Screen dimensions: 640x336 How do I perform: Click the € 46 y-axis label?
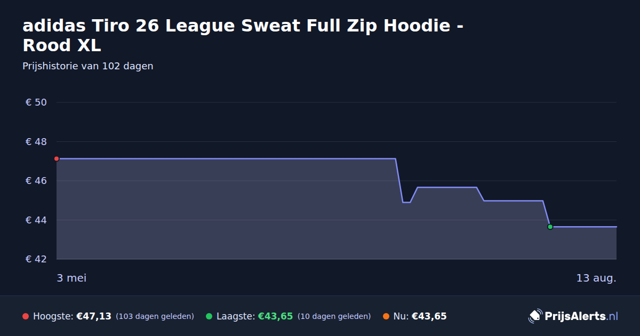(36, 181)
